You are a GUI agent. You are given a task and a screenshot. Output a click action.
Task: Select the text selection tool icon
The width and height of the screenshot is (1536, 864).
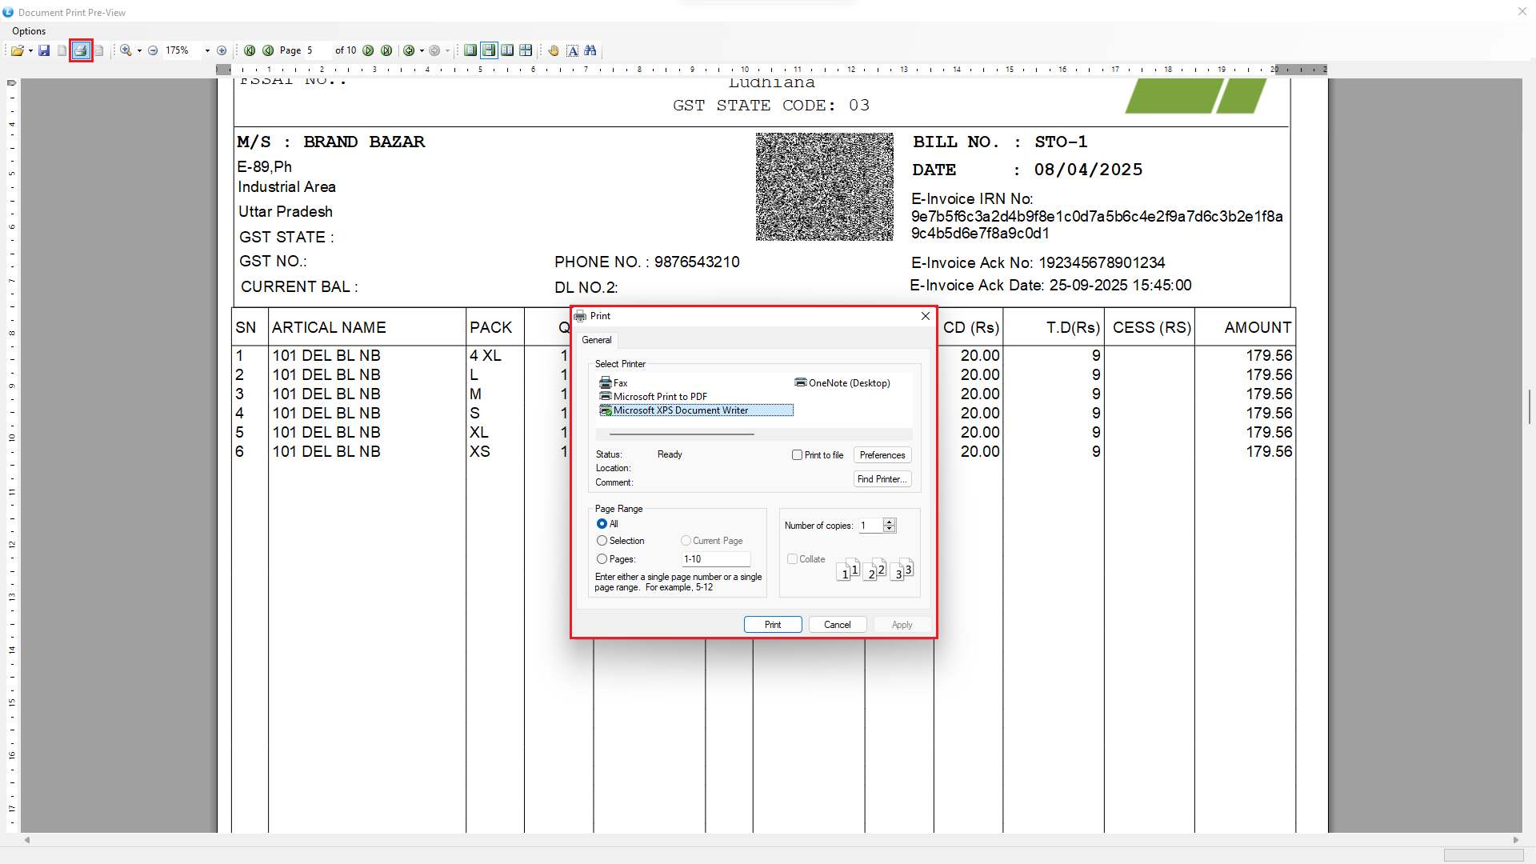573,50
